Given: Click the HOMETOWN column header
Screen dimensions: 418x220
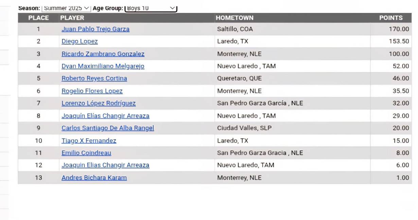Looking at the screenshot, I should pyautogui.click(x=234, y=18).
